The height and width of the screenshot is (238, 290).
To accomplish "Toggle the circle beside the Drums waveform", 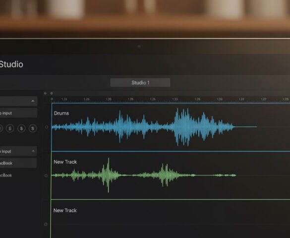I will pyautogui.click(x=47, y=127).
